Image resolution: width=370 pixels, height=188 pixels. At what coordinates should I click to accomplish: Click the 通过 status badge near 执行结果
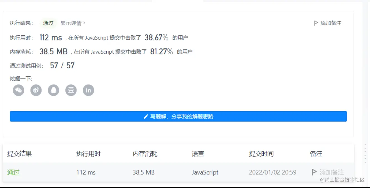coord(48,23)
